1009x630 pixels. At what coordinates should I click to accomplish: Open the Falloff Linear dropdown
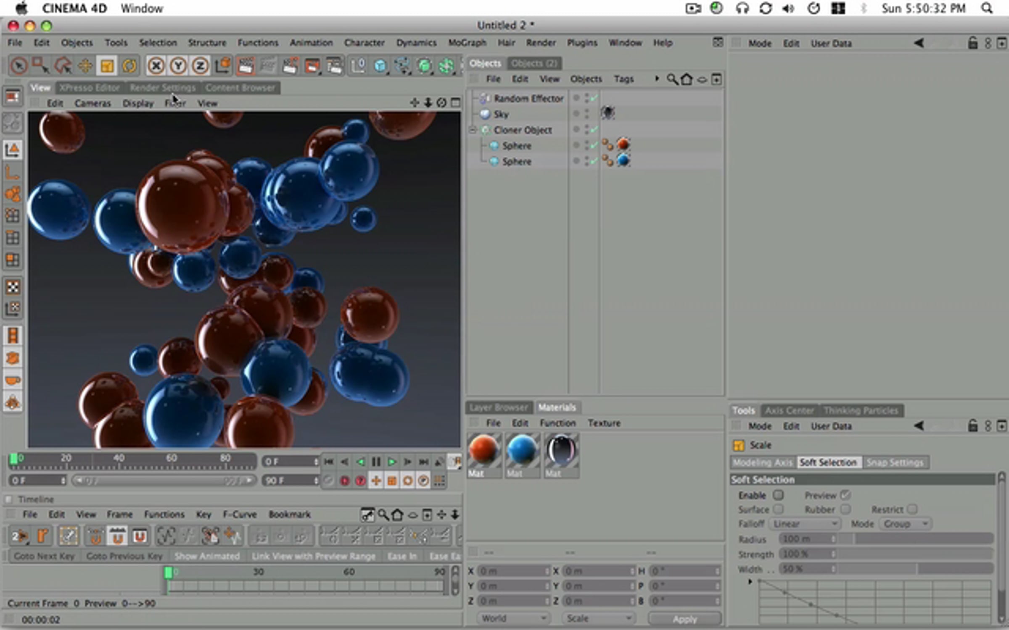tap(804, 524)
